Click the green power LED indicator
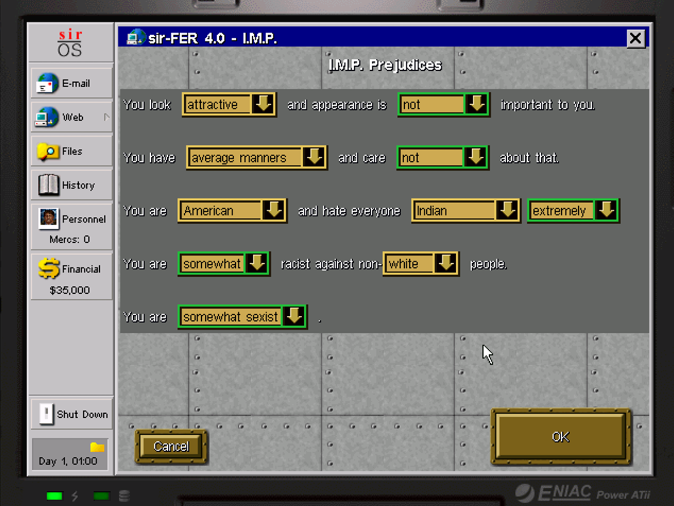674x506 pixels. tap(54, 496)
